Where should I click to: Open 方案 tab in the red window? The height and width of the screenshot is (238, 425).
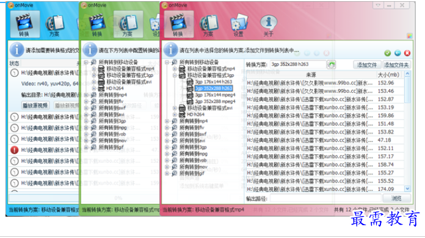point(208,26)
